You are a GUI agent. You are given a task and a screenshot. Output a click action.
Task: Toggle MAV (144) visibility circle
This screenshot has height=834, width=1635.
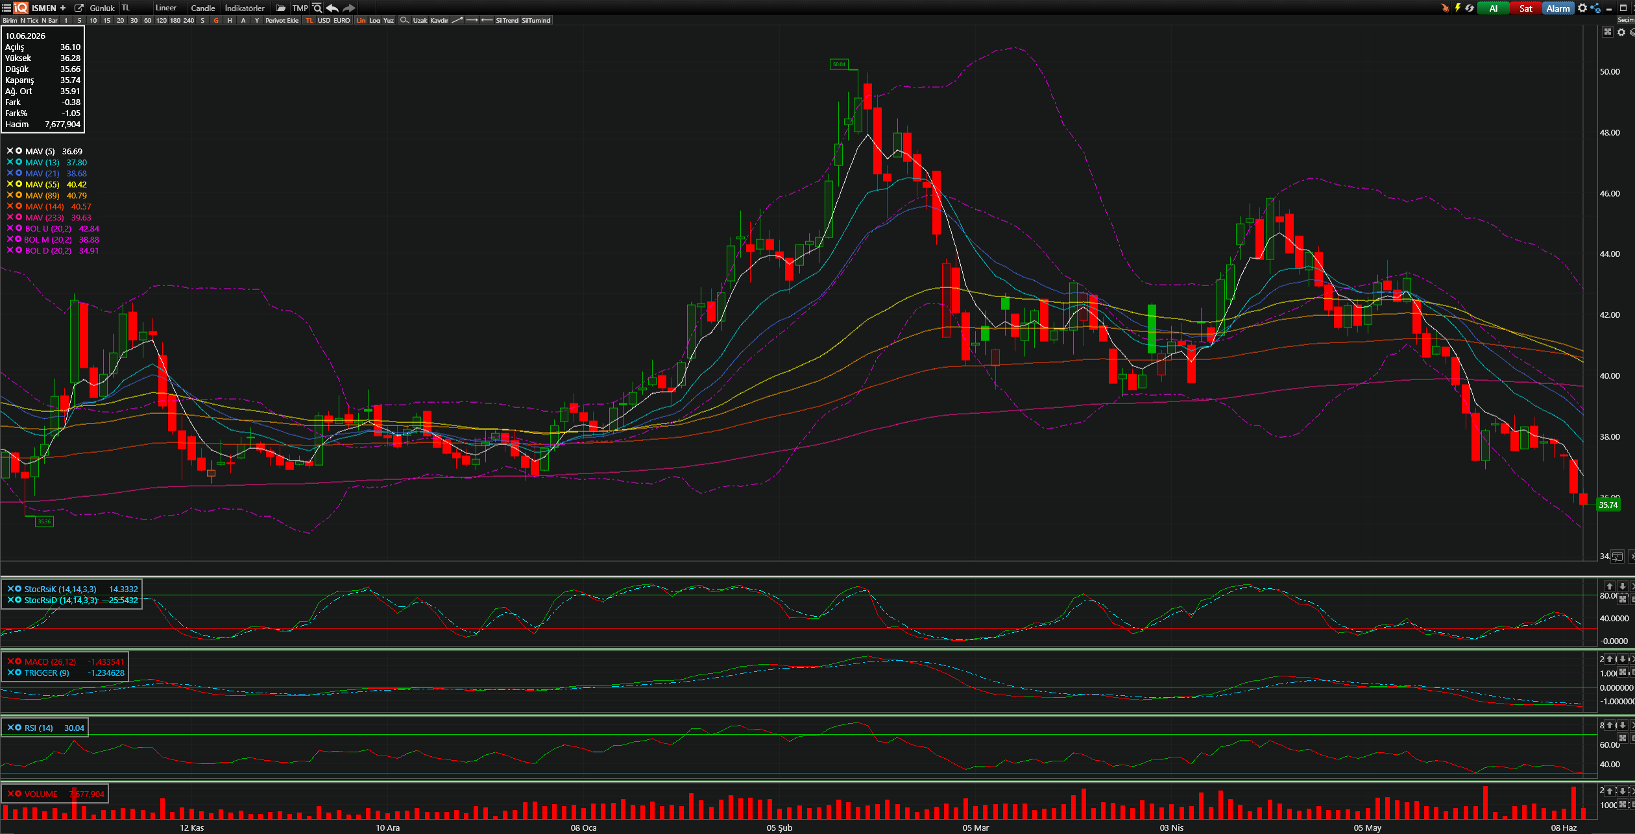coord(19,206)
